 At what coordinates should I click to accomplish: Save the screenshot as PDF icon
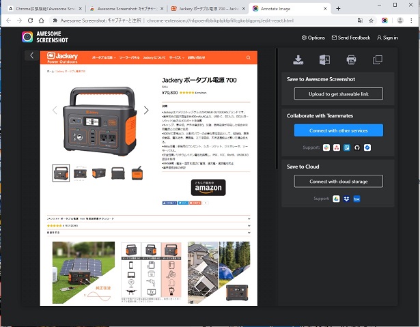(x=324, y=59)
